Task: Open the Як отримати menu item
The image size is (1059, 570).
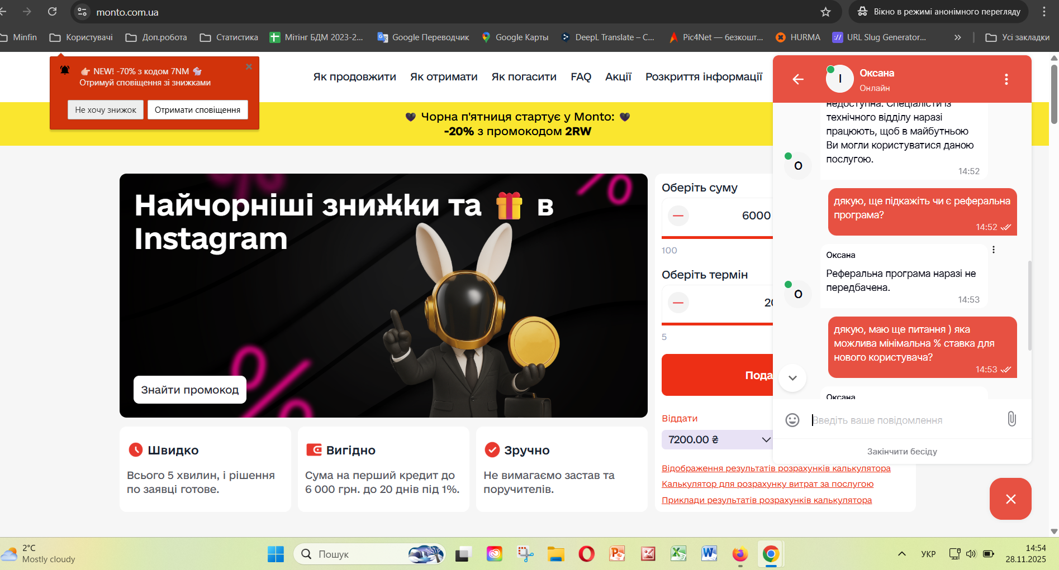Action: click(444, 76)
